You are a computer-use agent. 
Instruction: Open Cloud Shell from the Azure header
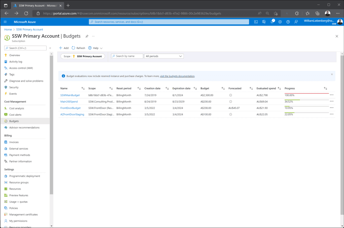pos(256,22)
